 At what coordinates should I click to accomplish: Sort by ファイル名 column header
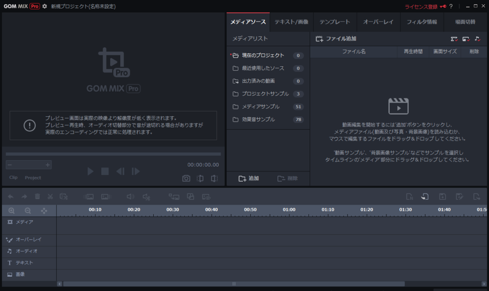(354, 52)
